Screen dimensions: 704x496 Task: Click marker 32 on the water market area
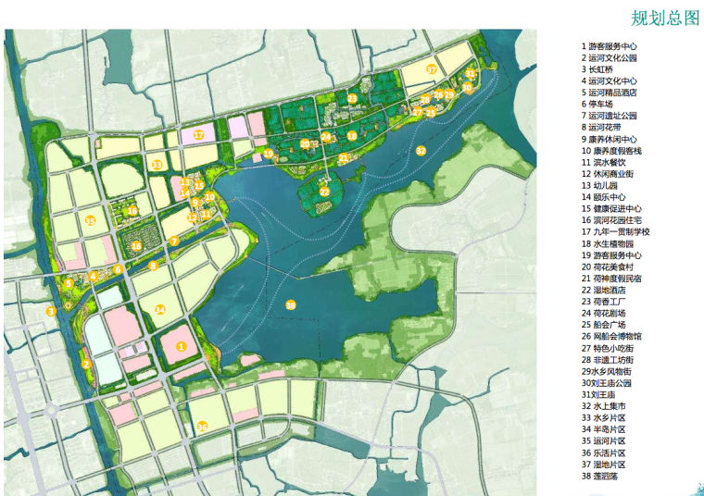(x=421, y=150)
